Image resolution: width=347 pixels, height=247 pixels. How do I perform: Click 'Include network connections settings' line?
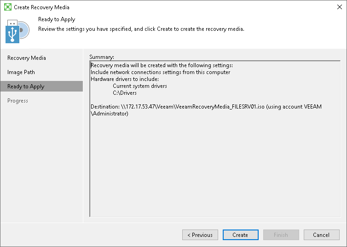coord(161,72)
